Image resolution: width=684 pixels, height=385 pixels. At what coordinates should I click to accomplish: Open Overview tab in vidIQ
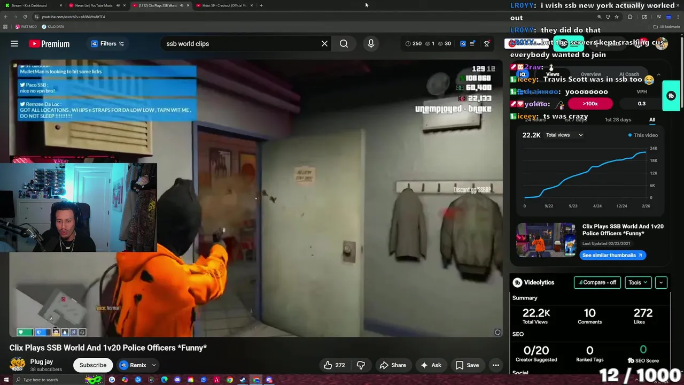(x=590, y=74)
